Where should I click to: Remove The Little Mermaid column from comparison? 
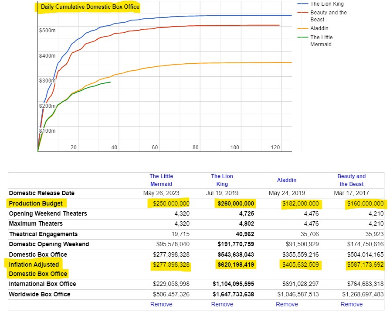[x=161, y=304]
